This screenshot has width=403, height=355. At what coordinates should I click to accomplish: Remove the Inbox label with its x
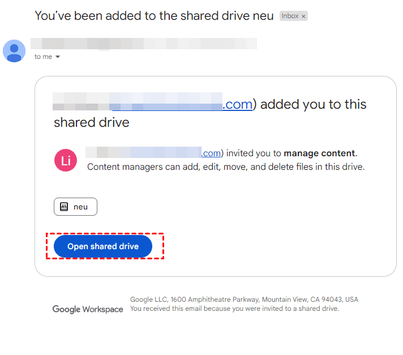(x=303, y=16)
